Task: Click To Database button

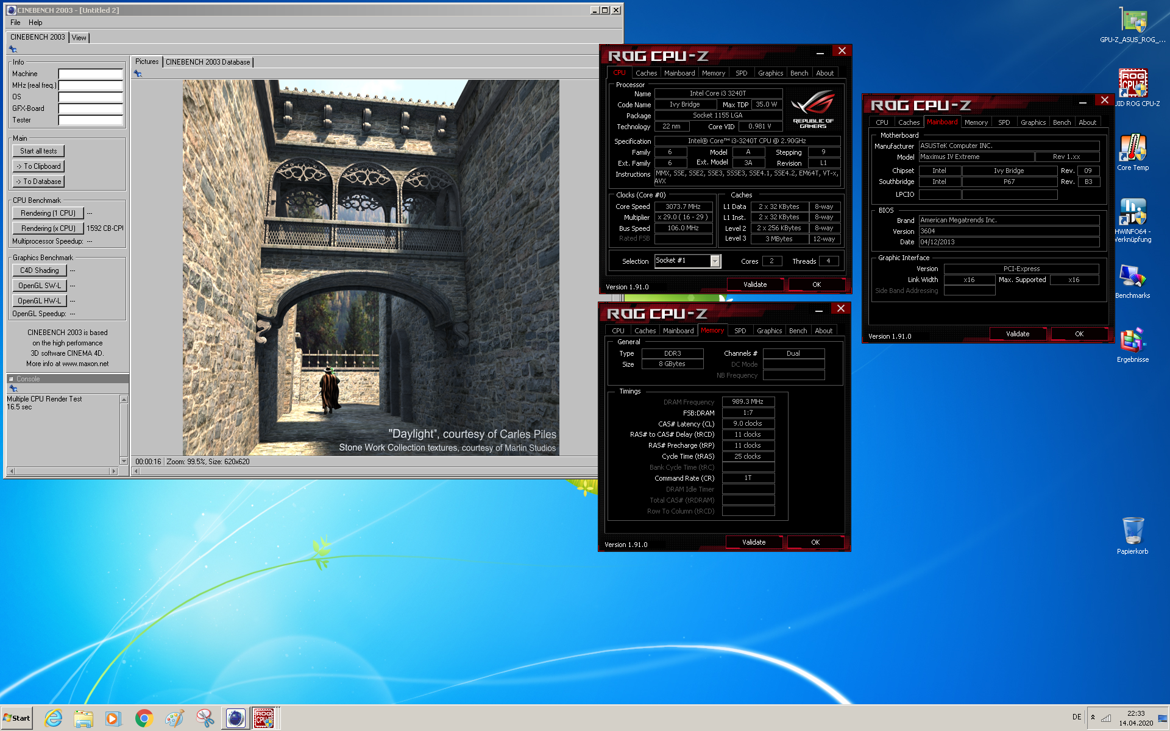Action: click(38, 182)
